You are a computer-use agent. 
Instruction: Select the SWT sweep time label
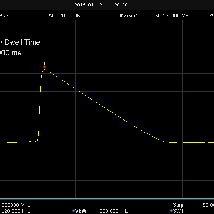pos(178,211)
